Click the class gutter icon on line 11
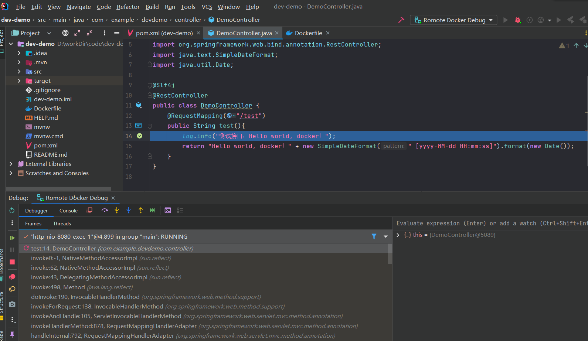Screen dimensions: 588x341 coord(139,105)
